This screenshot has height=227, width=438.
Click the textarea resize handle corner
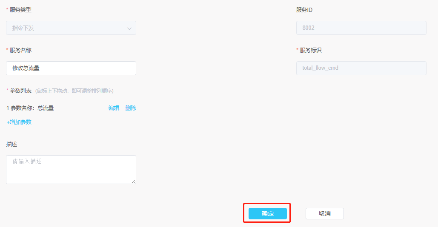pyautogui.click(x=134, y=182)
